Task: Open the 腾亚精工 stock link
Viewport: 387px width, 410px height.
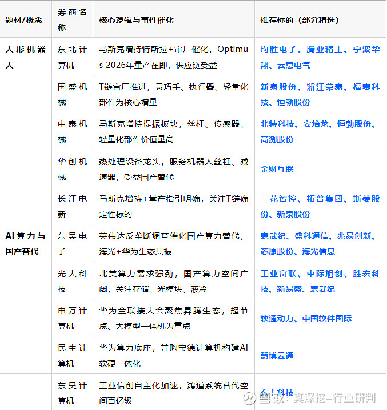Action: point(325,49)
